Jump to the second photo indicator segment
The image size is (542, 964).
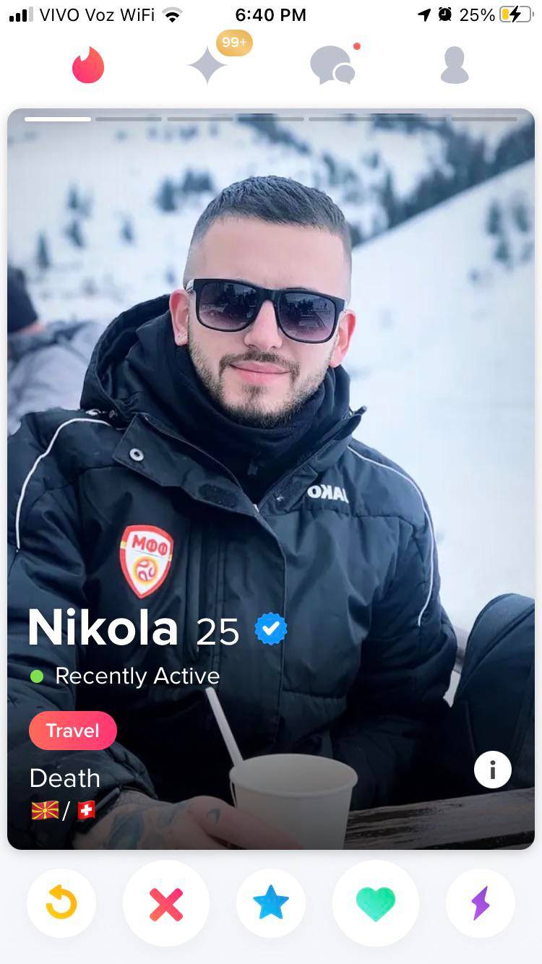(129, 119)
